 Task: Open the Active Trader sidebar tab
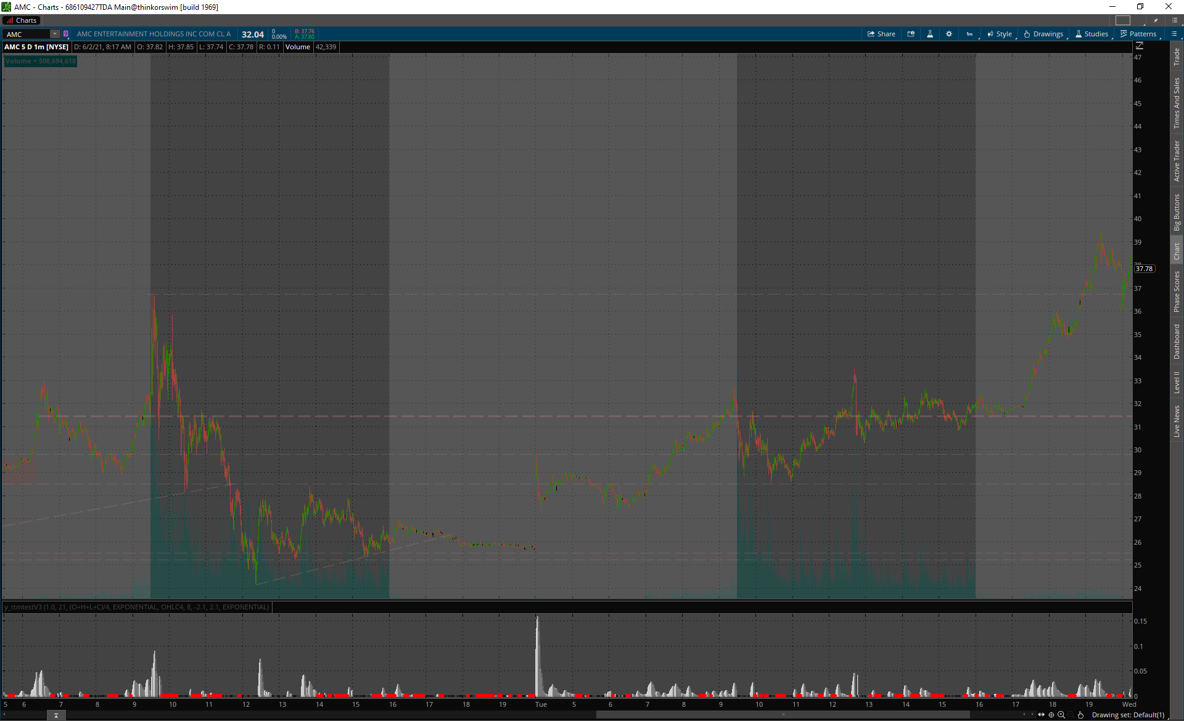coord(1177,161)
